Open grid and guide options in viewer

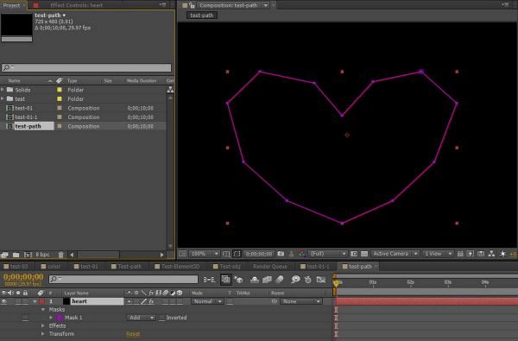[x=226, y=254]
